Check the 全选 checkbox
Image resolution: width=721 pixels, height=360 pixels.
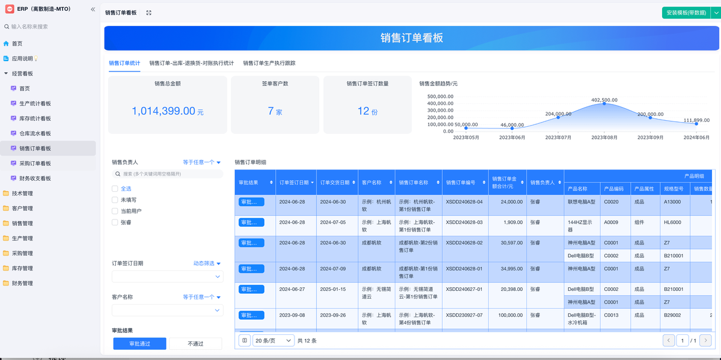[x=115, y=189]
